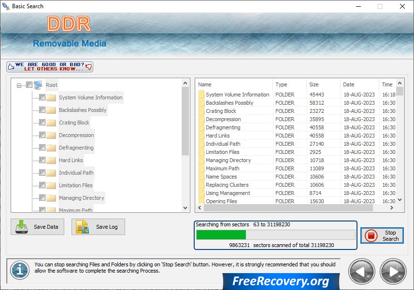Toggle Defragmenting checkbox

coord(42,147)
